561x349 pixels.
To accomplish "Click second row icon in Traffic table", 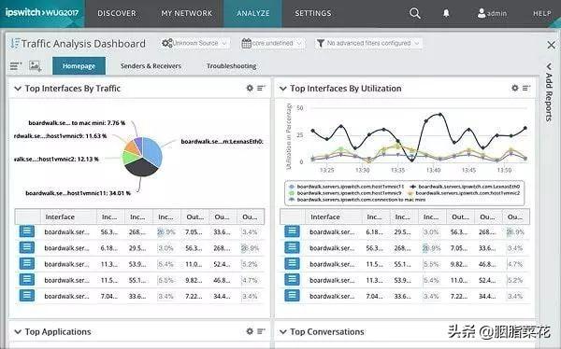I will coord(27,247).
